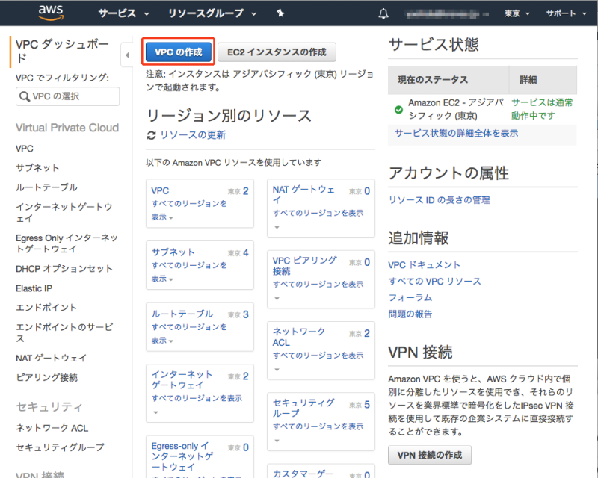This screenshot has width=598, height=478.
Task: Click the AWS logo home icon
Action: pos(51,12)
